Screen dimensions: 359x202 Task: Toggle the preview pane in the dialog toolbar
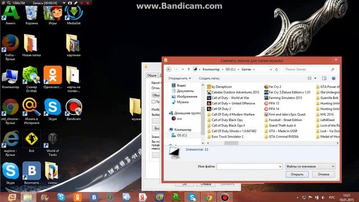[x=324, y=79]
